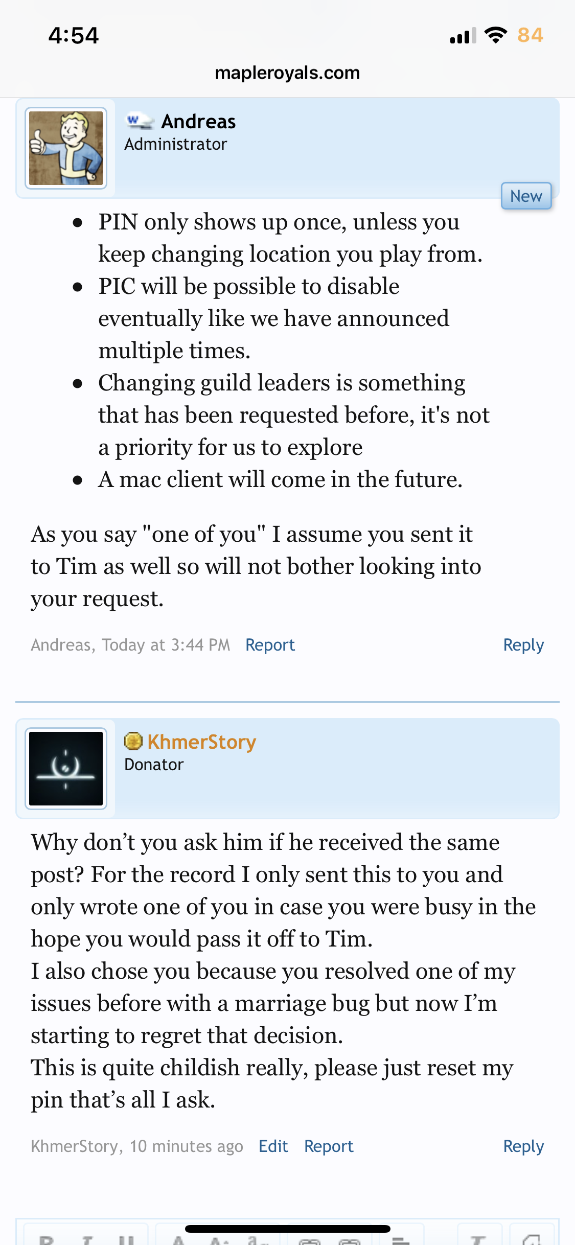Toggle underline formatting in the editor

pyautogui.click(x=126, y=1238)
